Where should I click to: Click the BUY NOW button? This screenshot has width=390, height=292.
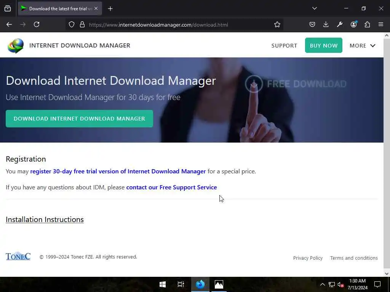(x=323, y=45)
